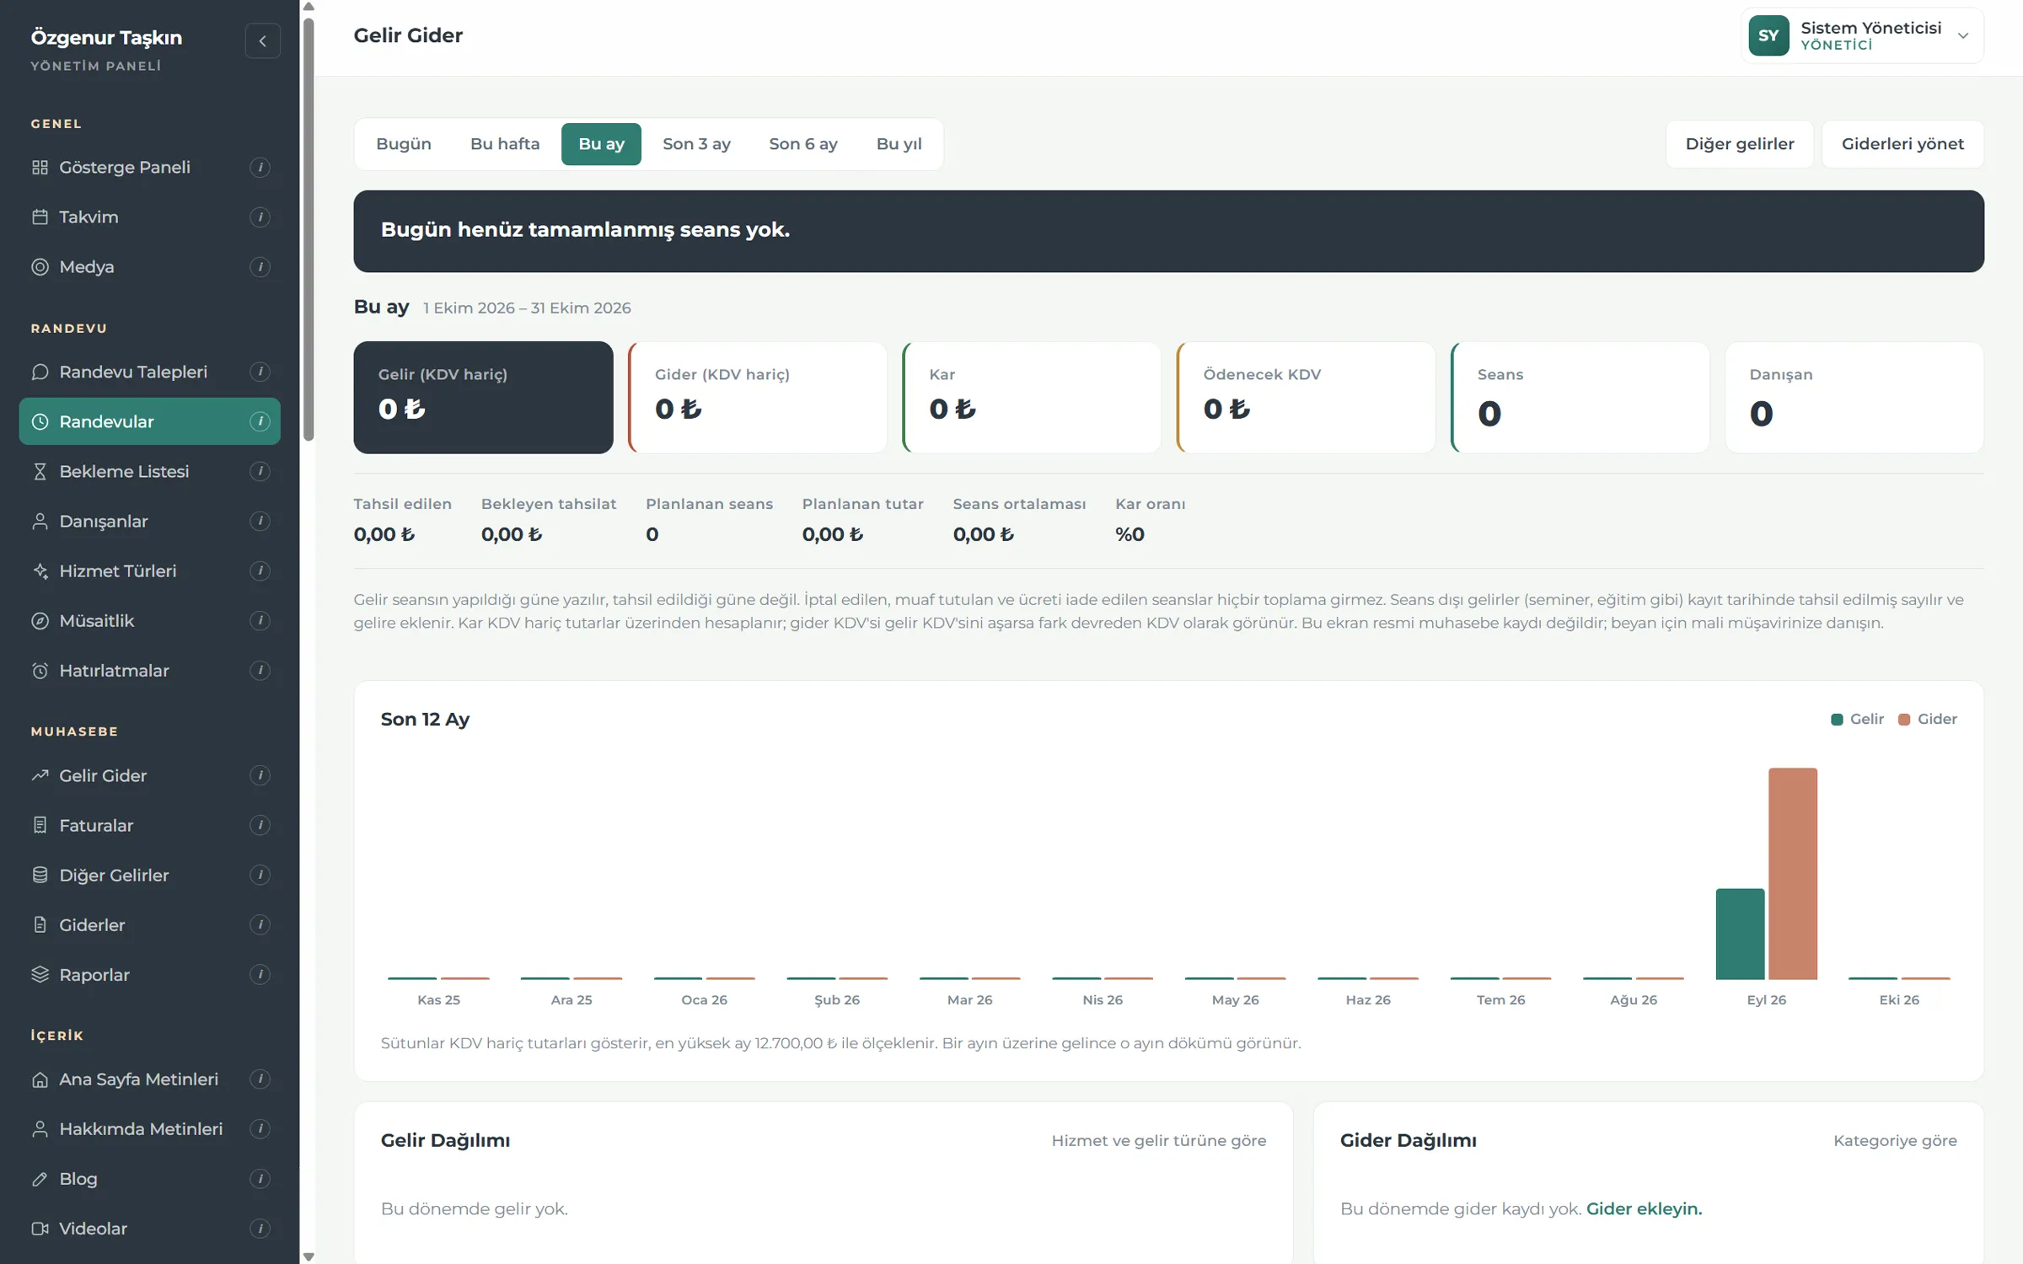Click the SY avatar badge

click(1768, 35)
